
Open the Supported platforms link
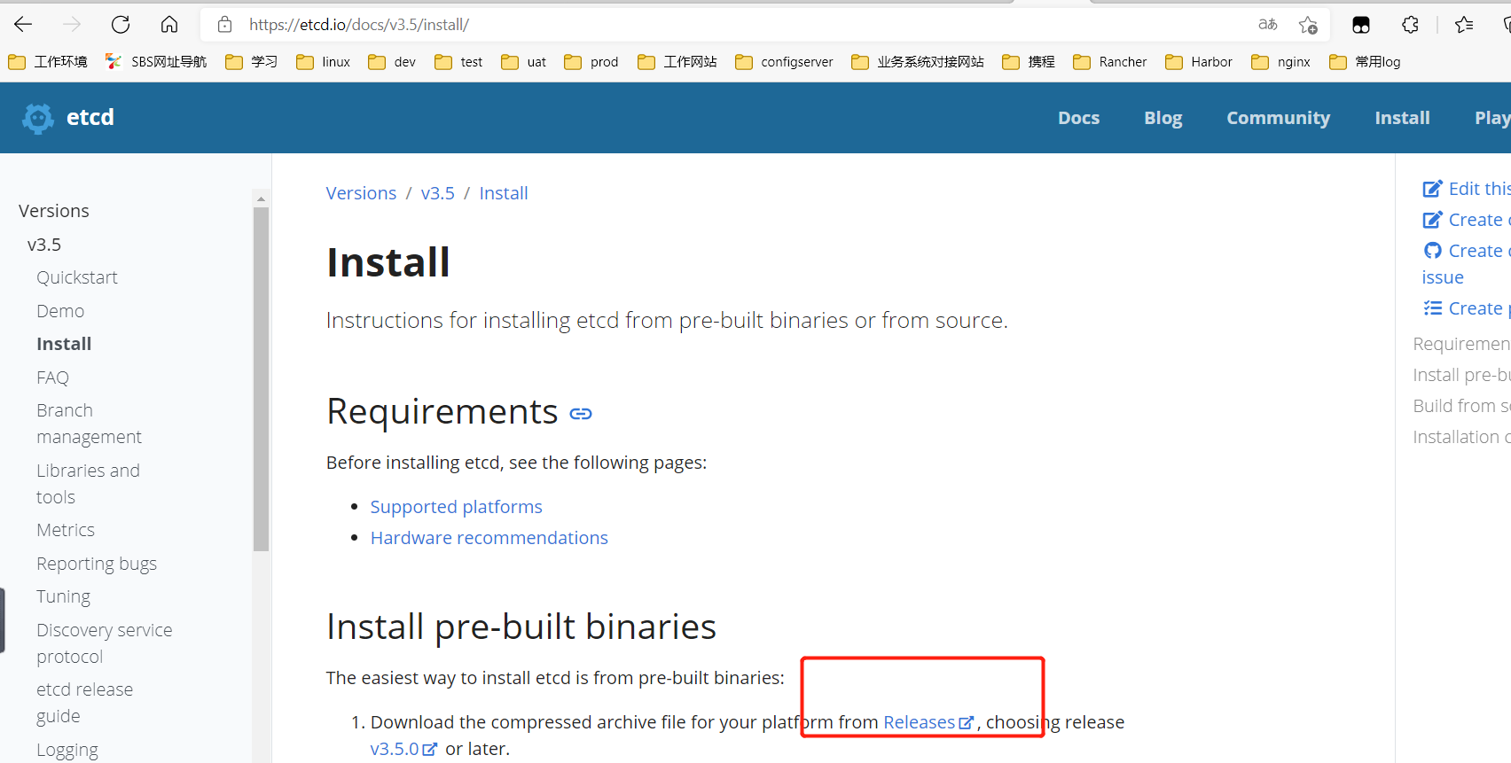pyautogui.click(x=456, y=507)
